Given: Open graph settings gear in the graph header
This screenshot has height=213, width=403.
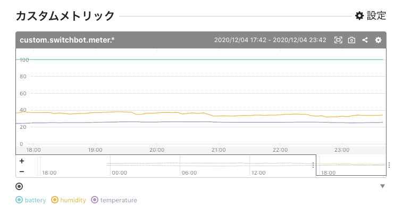Looking at the screenshot, I should pos(378,40).
